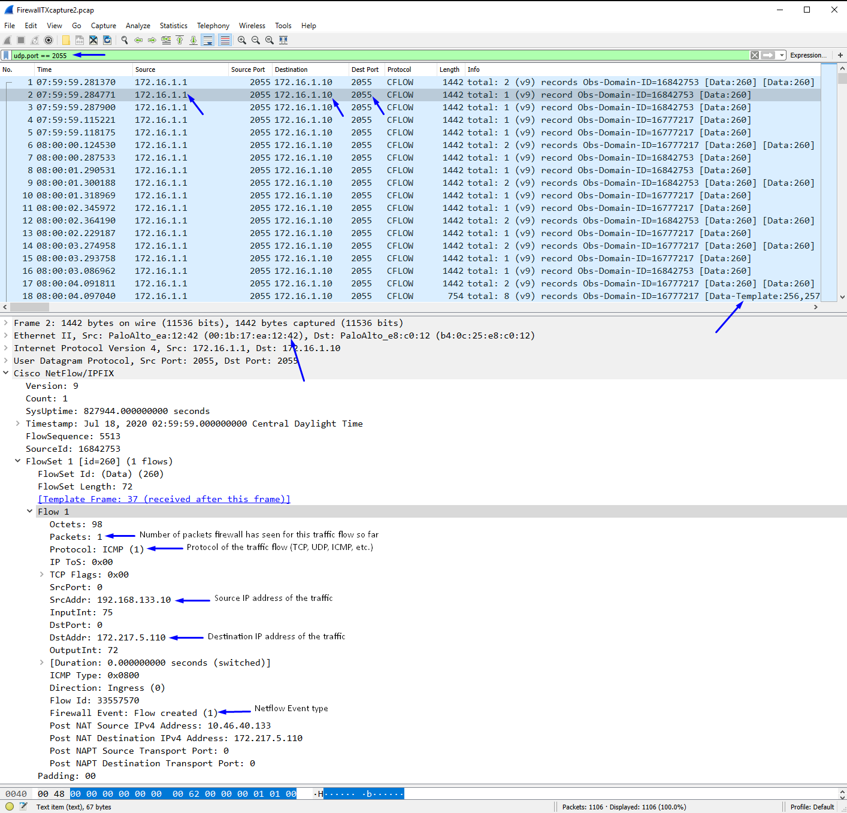Viewport: 847px width, 813px height.
Task: Expand the Internet Protocol Version 4 section
Action: pos(5,348)
